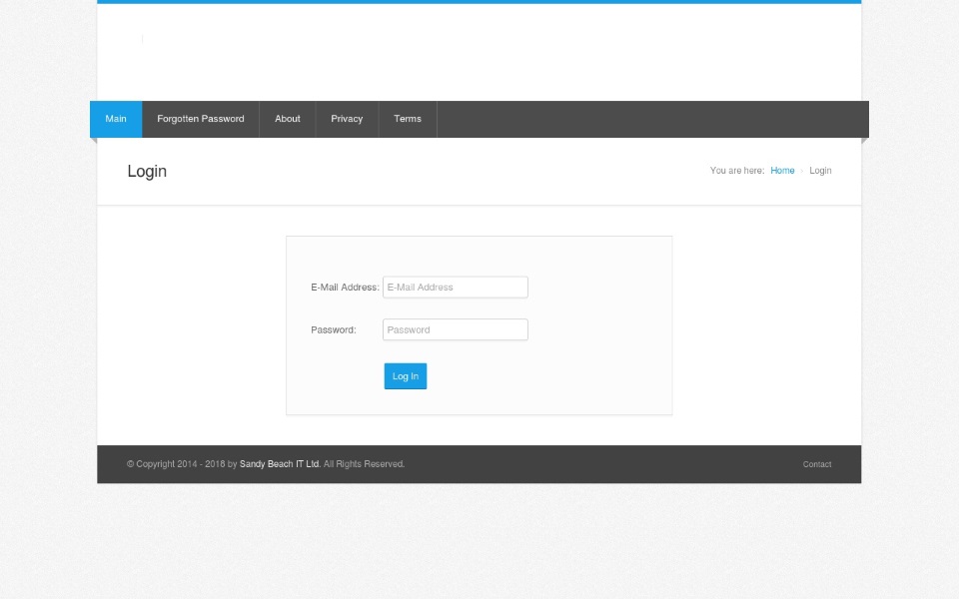
Task: Open the Contact link in the footer
Action: 817,464
